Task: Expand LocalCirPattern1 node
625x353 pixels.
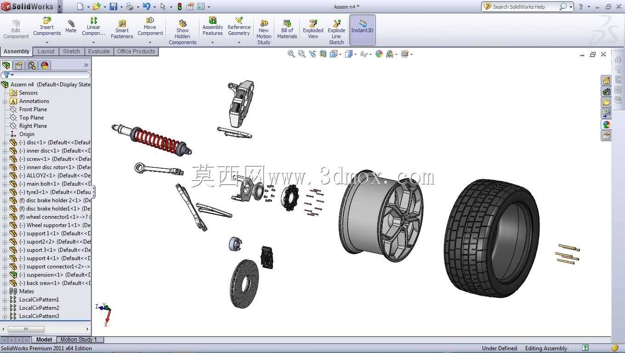Action: click(x=5, y=300)
